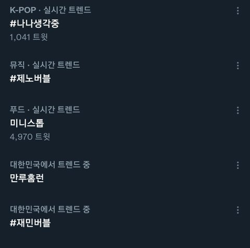
Task: Open the #제노버블 hashtag trend
Action: point(30,78)
